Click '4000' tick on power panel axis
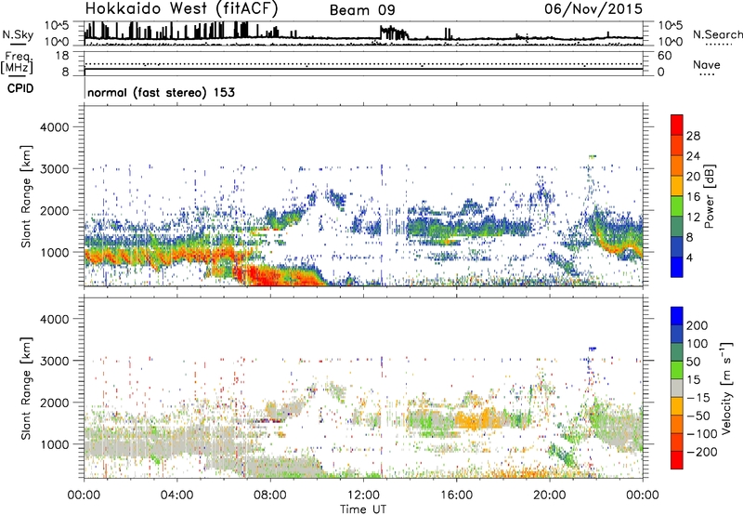 pos(54,127)
